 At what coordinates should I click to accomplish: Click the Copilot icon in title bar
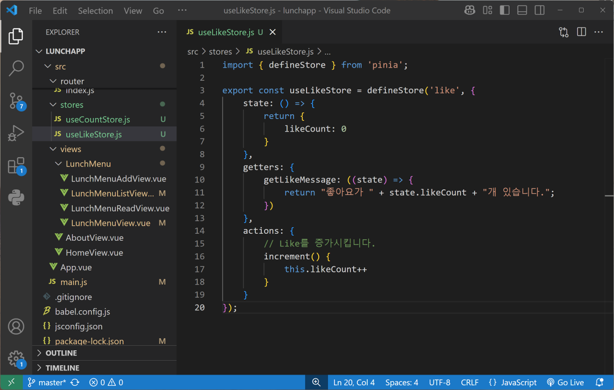point(469,10)
